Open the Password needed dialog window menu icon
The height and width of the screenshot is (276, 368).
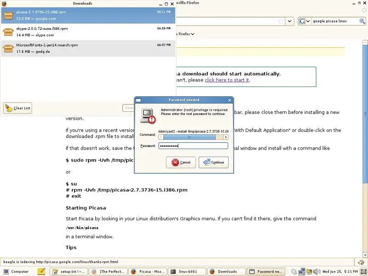(138, 100)
